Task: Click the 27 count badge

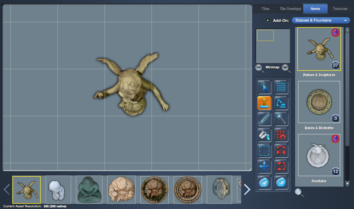Action: 335,66
